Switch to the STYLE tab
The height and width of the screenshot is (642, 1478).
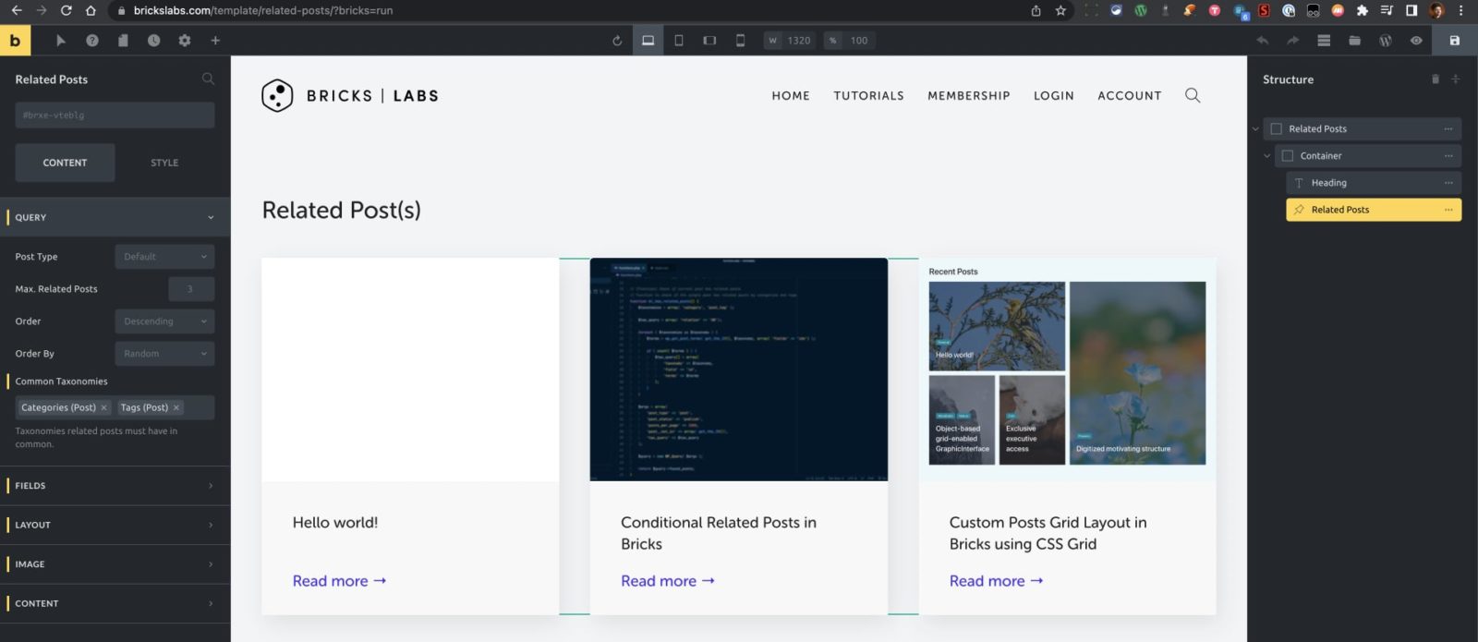(164, 163)
